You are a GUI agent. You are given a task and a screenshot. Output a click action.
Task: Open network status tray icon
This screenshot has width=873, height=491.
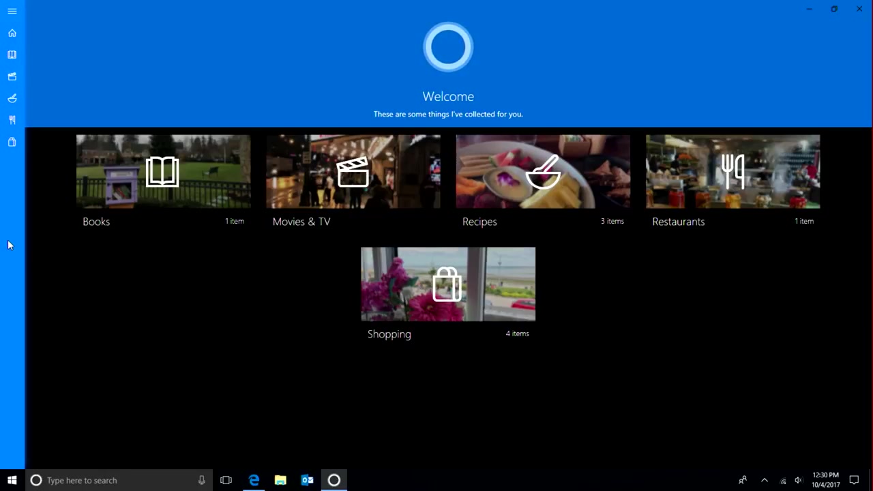click(783, 481)
